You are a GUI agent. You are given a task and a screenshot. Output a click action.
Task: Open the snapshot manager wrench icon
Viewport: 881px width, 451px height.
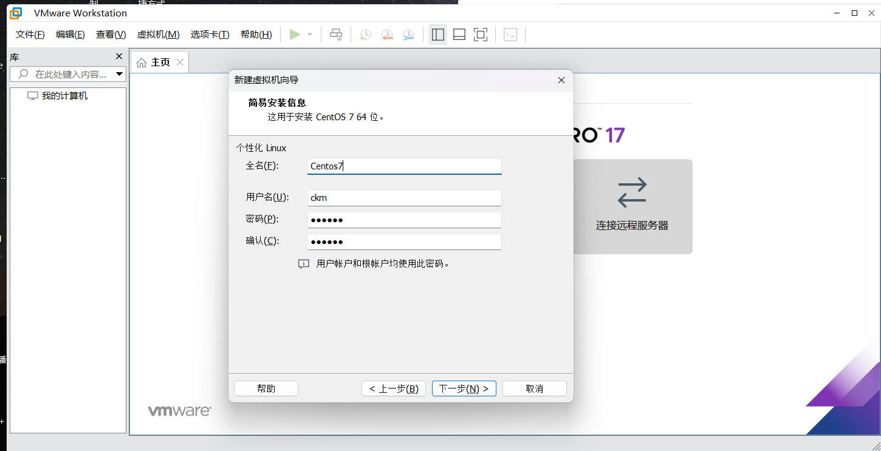point(408,35)
